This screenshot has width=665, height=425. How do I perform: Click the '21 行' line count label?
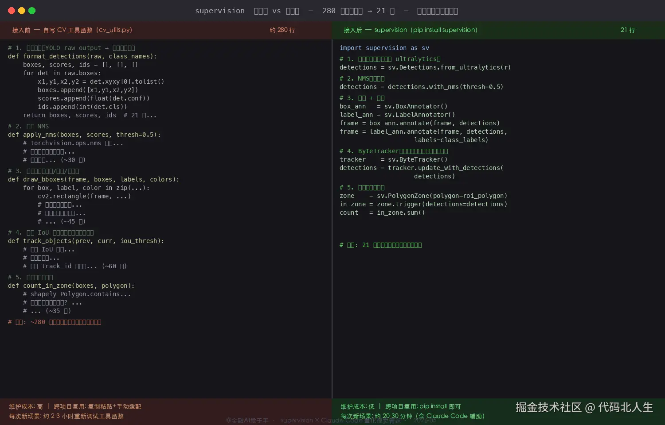tap(628, 30)
